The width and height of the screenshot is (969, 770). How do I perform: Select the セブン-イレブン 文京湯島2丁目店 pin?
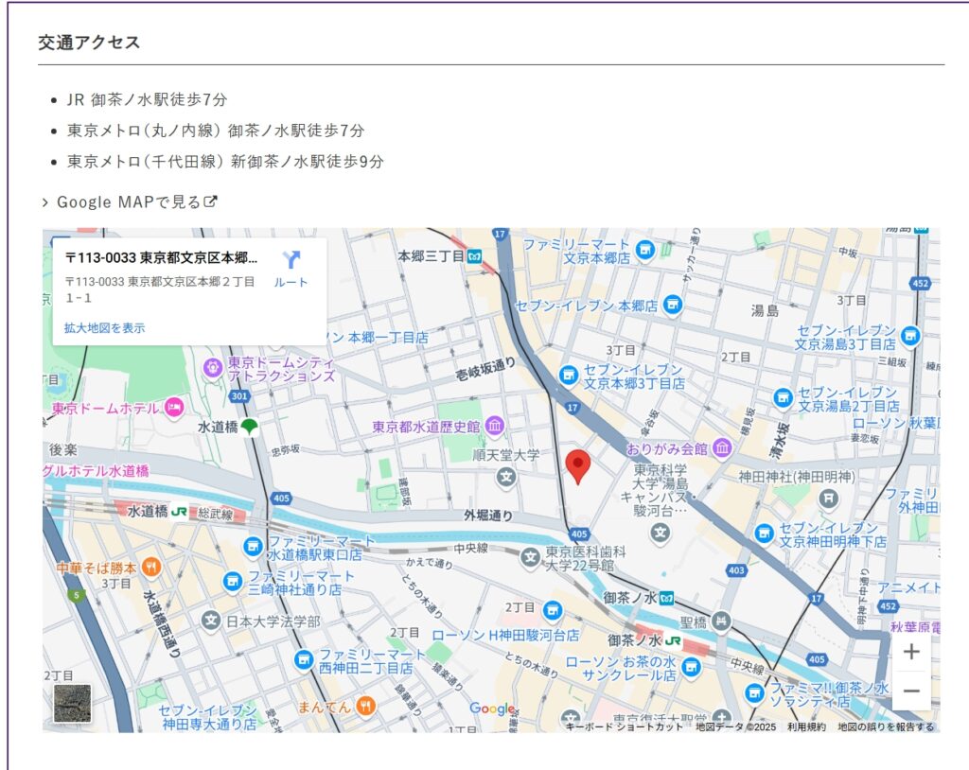[x=783, y=397]
